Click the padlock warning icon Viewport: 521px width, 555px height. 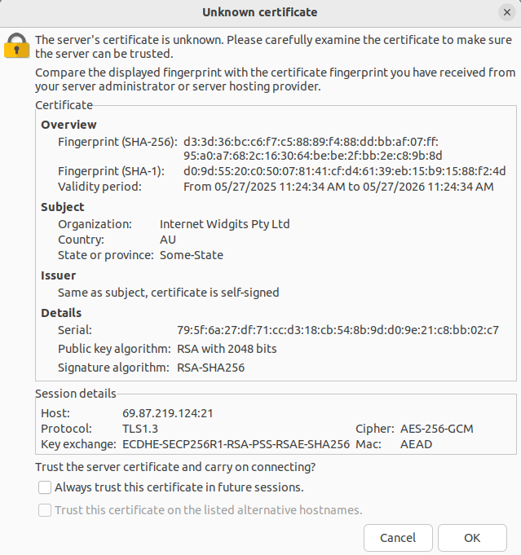[16, 46]
